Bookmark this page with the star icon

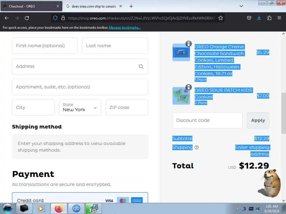221,18
